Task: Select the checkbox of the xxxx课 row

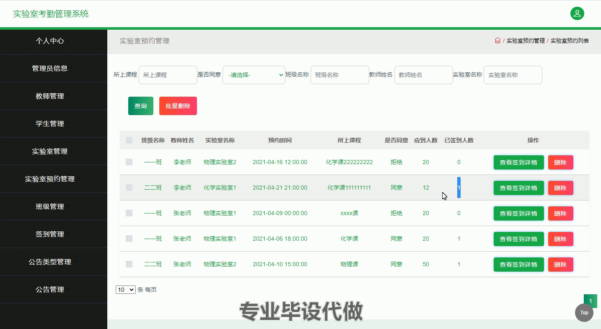Action: (129, 213)
